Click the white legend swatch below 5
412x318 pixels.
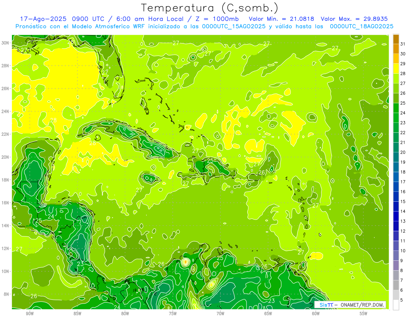(x=396, y=305)
